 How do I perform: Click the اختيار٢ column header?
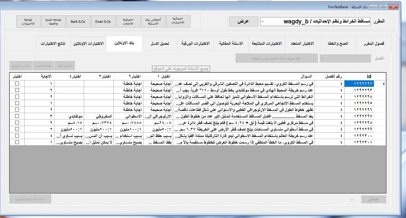(128, 76)
